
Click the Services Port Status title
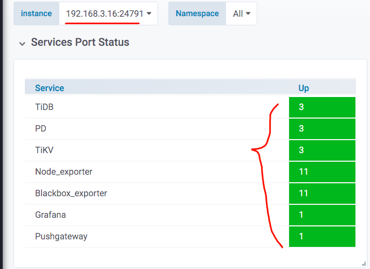coord(80,42)
